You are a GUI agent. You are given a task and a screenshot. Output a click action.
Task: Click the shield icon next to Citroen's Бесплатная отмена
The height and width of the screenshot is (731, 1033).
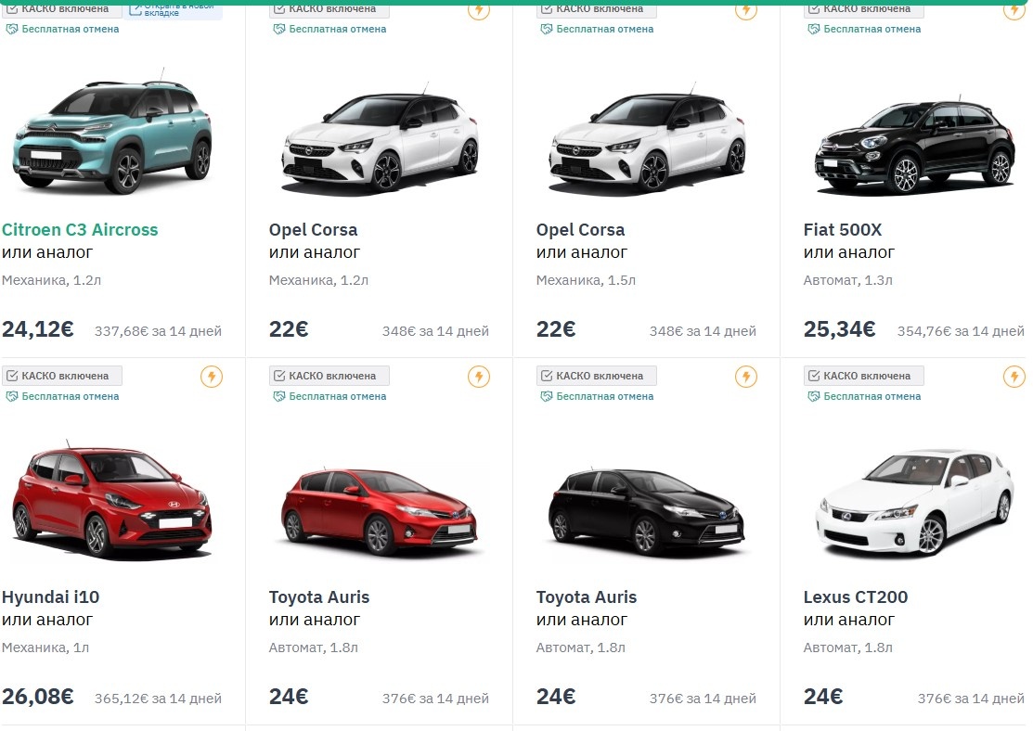[x=11, y=29]
